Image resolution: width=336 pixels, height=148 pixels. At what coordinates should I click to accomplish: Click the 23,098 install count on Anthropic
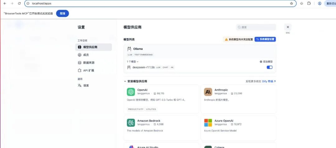tap(236, 94)
